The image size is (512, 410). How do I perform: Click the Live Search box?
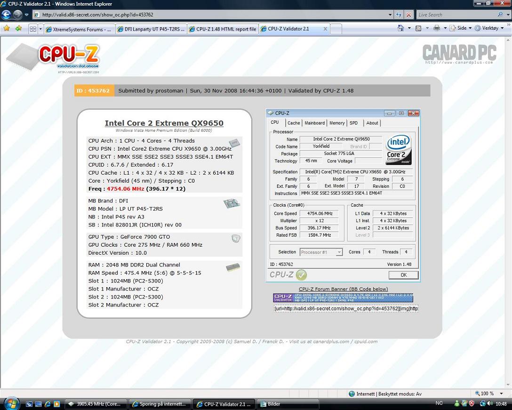pos(456,15)
